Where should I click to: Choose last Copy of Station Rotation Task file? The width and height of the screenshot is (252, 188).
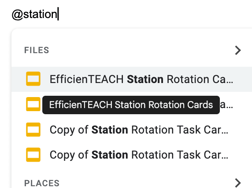[x=132, y=155]
